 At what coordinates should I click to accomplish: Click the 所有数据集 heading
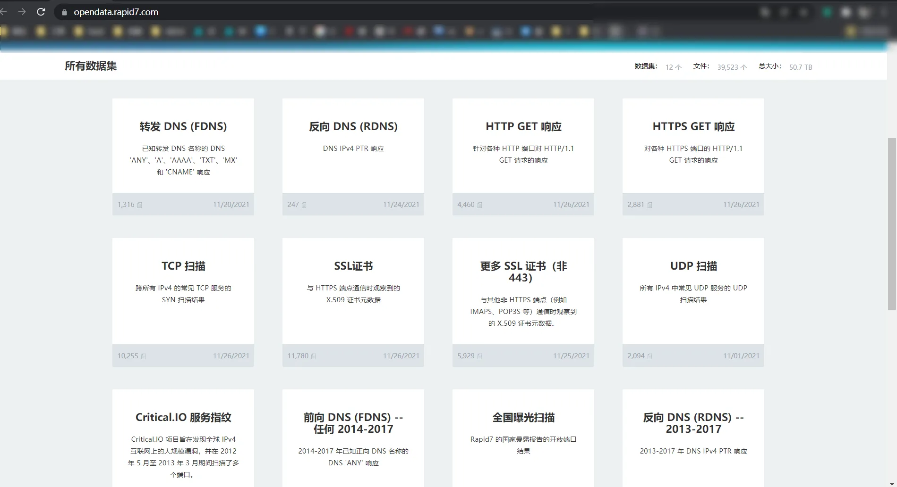pyautogui.click(x=91, y=66)
